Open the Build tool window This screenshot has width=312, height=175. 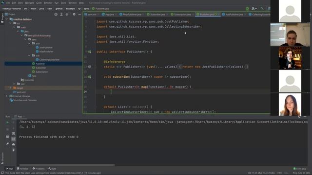(x=52, y=169)
